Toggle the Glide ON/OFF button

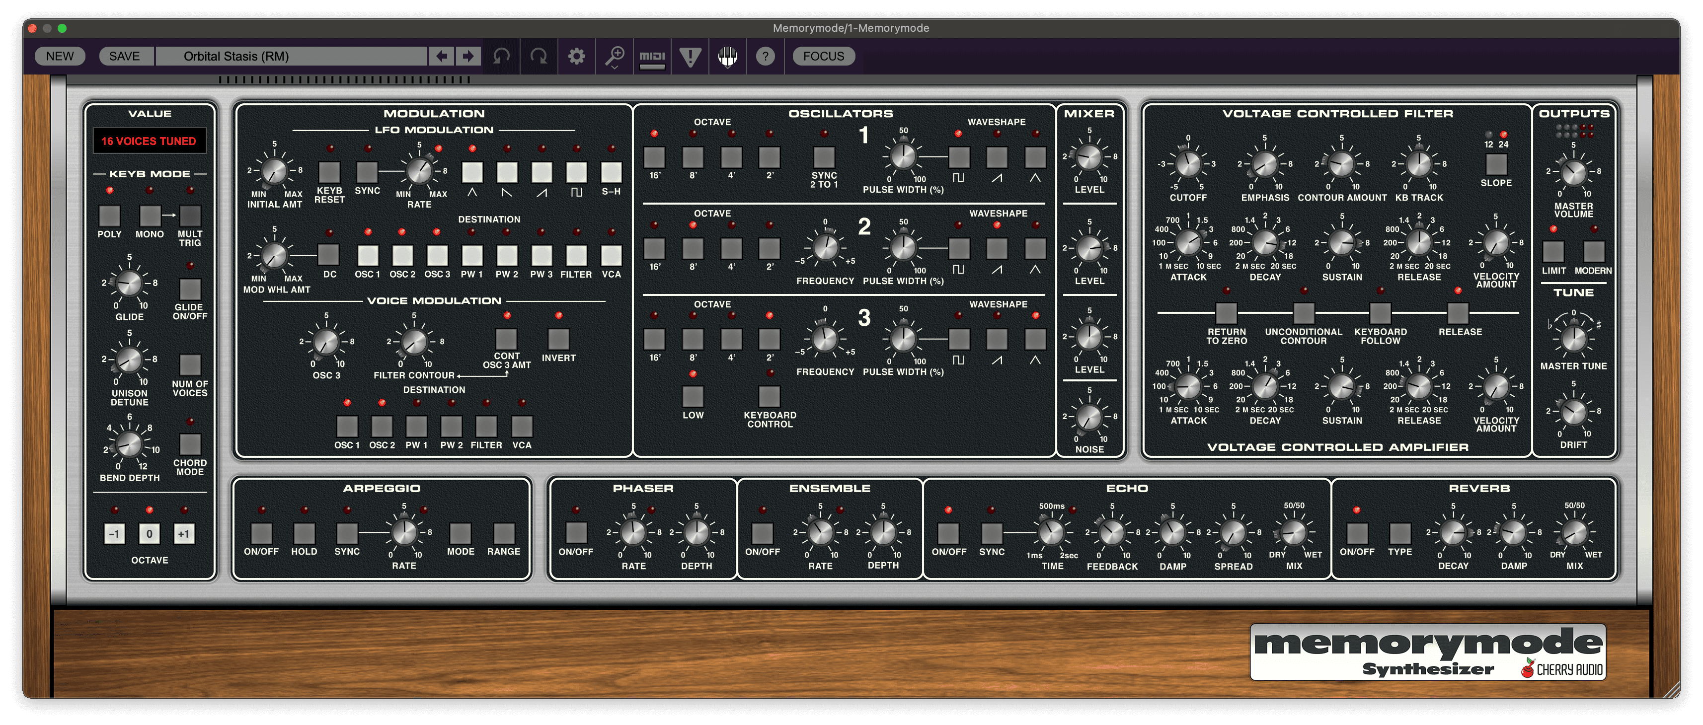pyautogui.click(x=190, y=290)
